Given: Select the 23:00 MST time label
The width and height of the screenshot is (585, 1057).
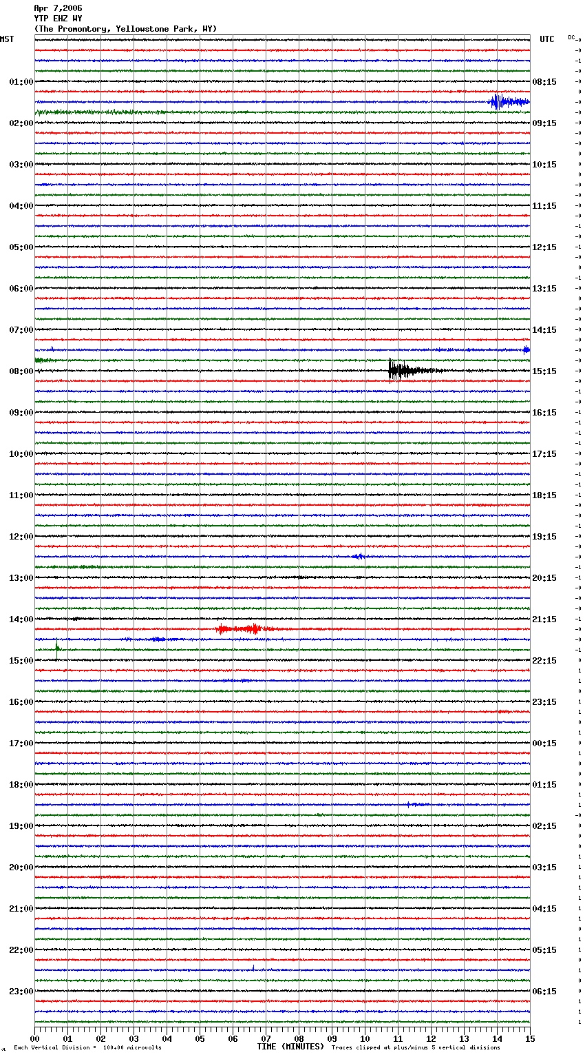Looking at the screenshot, I should click(21, 992).
